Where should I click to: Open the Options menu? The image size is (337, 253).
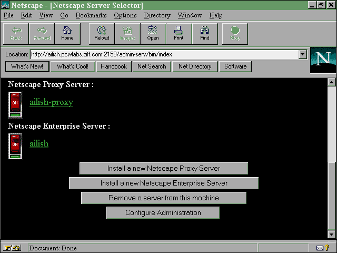(x=125, y=15)
